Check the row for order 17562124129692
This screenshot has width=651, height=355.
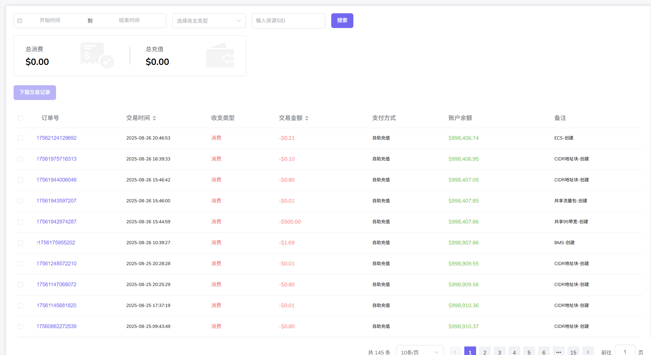pyautogui.click(x=20, y=138)
